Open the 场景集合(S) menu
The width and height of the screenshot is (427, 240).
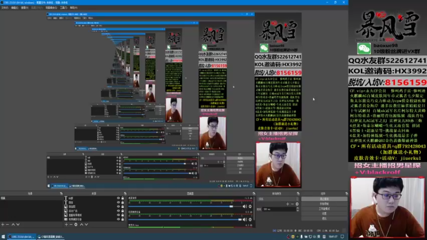click(51, 7)
